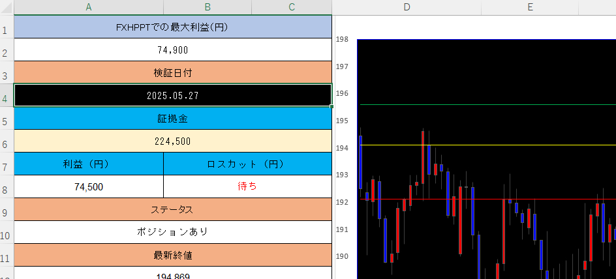616x279 pixels.
Task: Click the profit value 74,500 cell
Action: pos(89,186)
